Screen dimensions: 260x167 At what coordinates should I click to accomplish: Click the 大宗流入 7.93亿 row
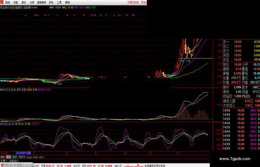241,105
